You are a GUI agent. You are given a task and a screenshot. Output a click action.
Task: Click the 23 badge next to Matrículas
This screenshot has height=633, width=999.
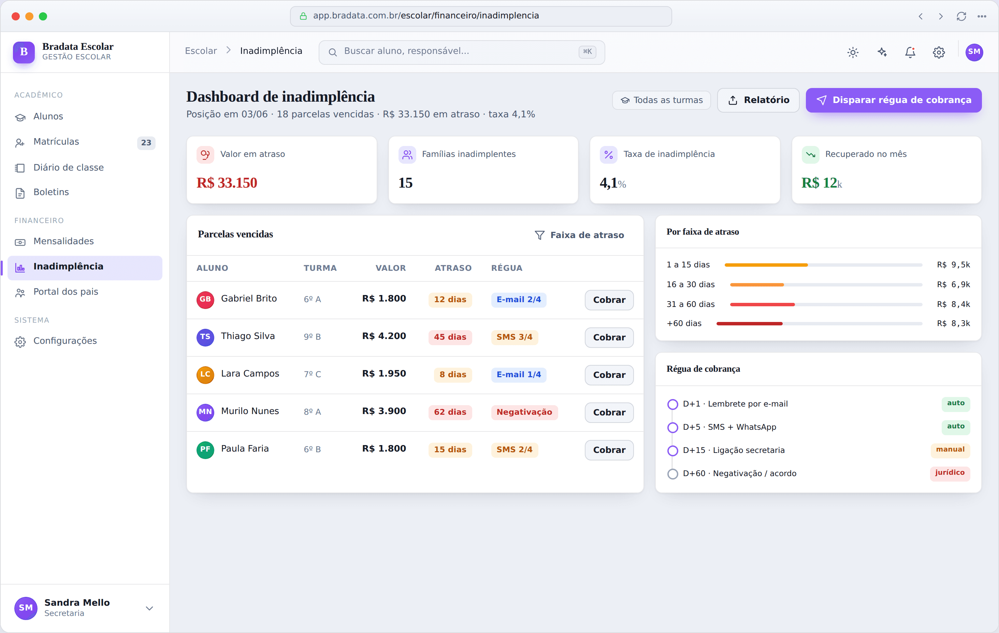(146, 143)
